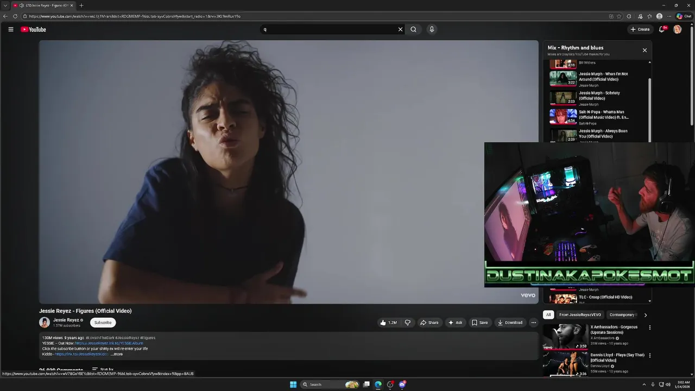Subscribe to Jessie Reyez
Screen dimensions: 695x391
tap(103, 323)
